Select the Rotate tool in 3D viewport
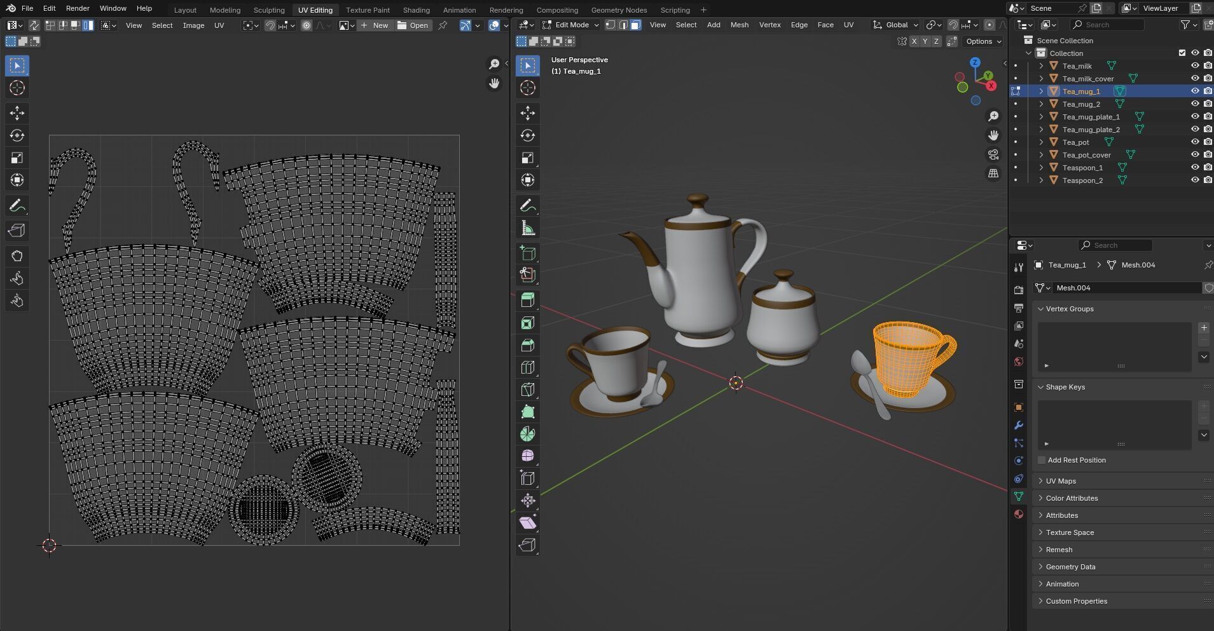 tap(528, 135)
